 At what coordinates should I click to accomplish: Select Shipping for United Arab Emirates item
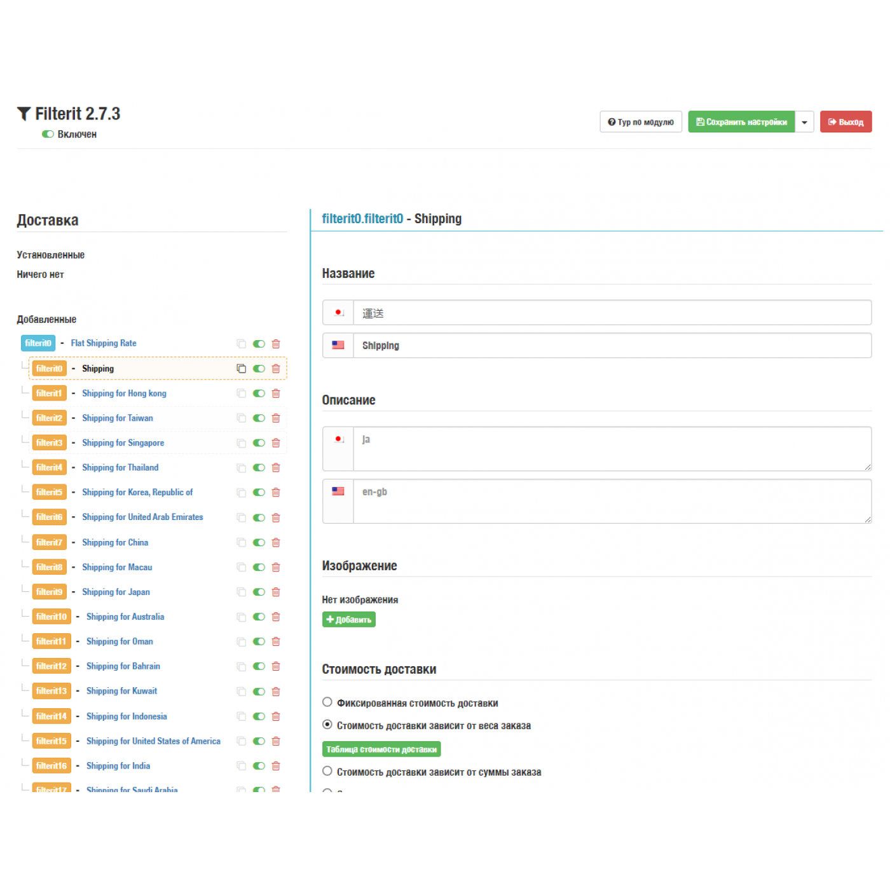coord(142,517)
